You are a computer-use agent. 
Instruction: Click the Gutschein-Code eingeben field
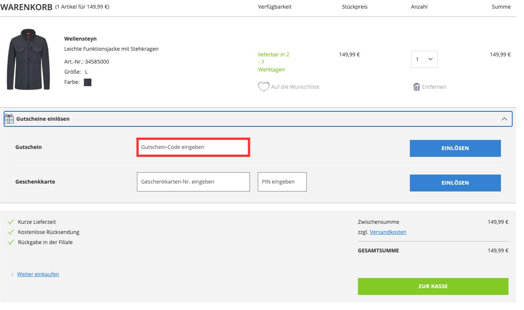click(193, 147)
